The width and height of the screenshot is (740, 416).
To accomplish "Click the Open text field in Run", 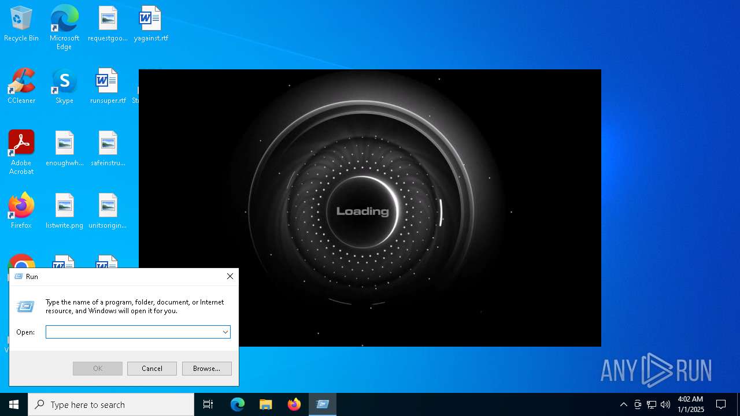I will (134, 332).
